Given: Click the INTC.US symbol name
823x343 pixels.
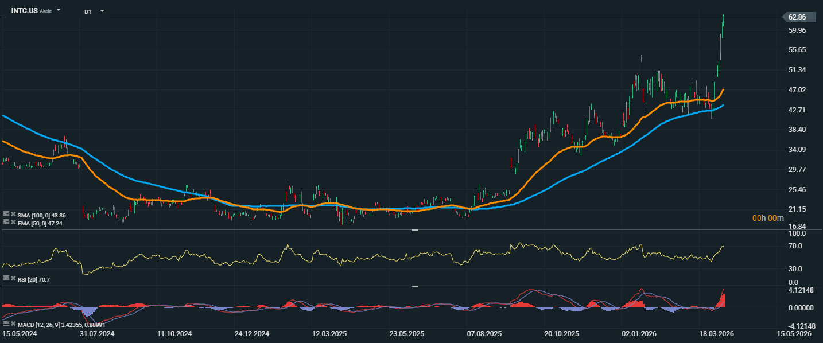Looking at the screenshot, I should click(x=24, y=11).
